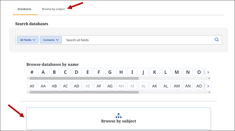Choose the AL prefix filter

point(166,86)
